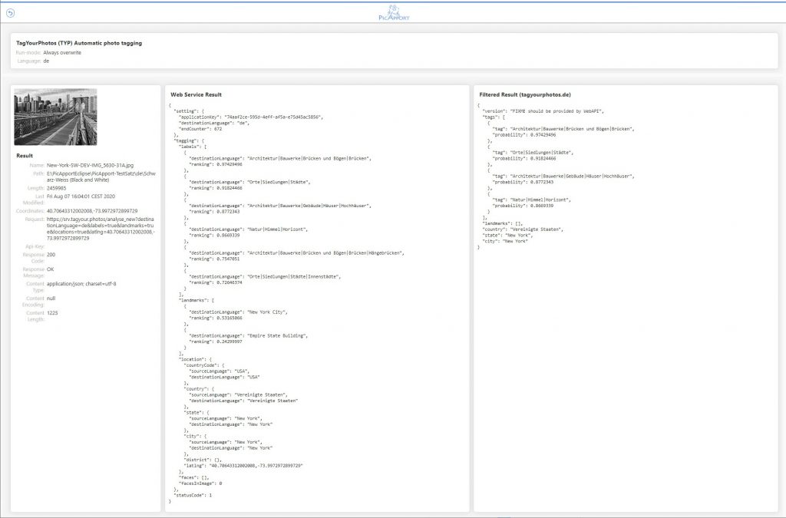Click the Language value de
This screenshot has height=518, width=786.
click(x=46, y=61)
